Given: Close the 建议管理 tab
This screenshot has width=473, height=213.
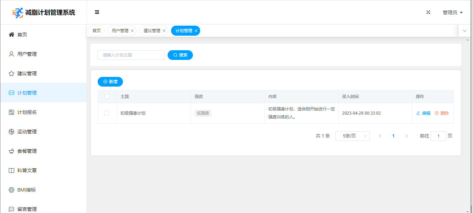Looking at the screenshot, I should (x=164, y=31).
